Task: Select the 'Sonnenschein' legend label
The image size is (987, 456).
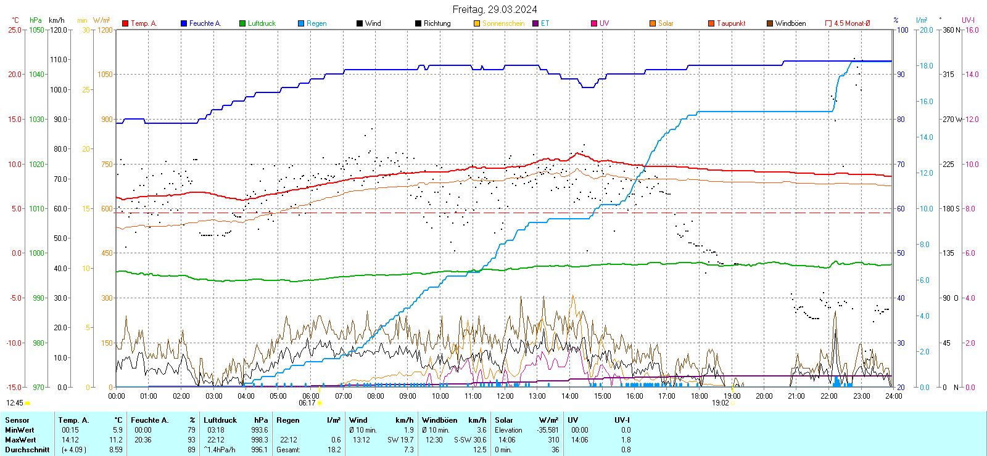Action: (503, 23)
